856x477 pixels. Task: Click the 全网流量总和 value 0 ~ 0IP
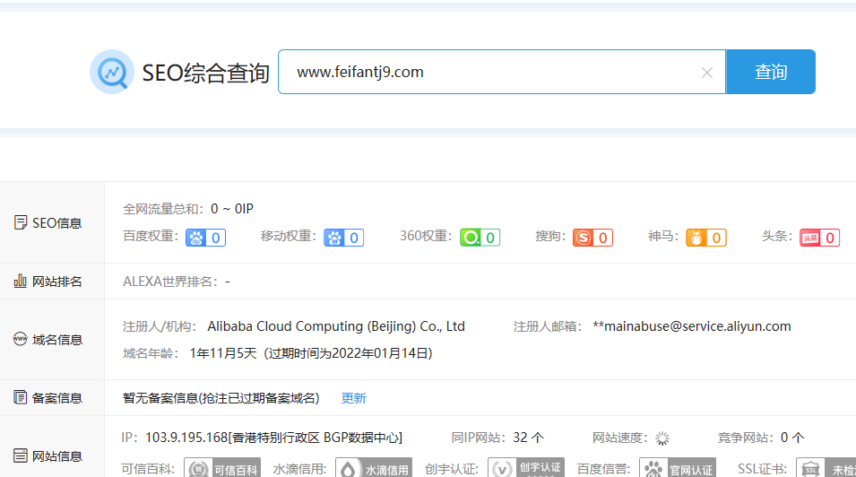point(232,209)
